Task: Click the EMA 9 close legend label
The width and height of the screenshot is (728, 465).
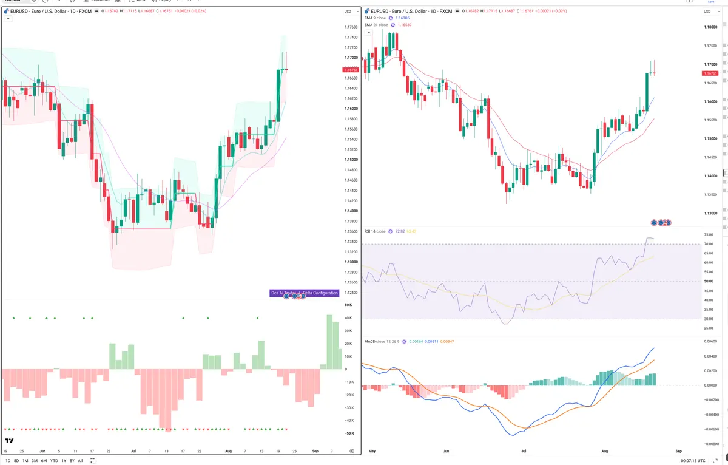Action: point(375,18)
